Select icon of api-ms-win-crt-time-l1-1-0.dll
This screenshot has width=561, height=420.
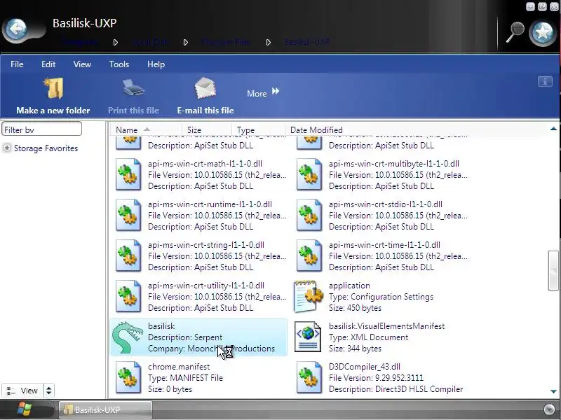click(x=309, y=256)
